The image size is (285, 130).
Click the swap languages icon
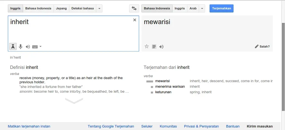pyautogui.click(x=134, y=9)
